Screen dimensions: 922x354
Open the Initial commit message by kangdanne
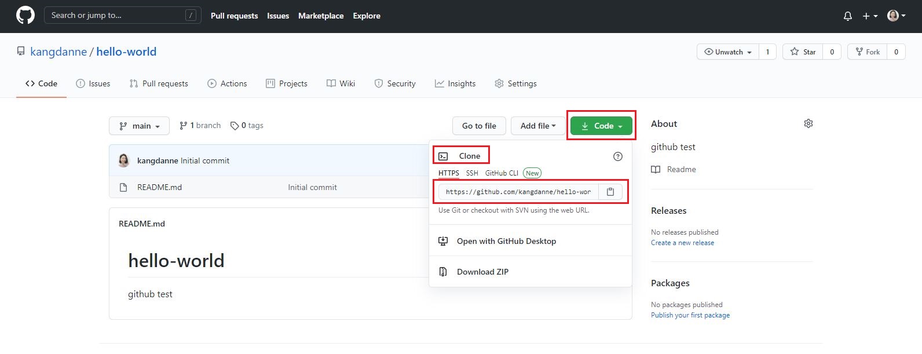pos(205,160)
